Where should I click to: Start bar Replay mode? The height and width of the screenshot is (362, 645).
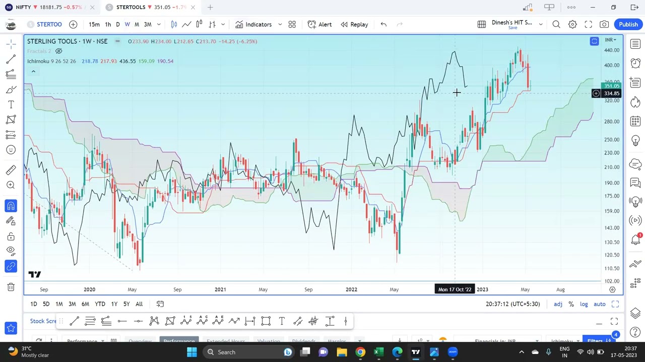pyautogui.click(x=354, y=24)
